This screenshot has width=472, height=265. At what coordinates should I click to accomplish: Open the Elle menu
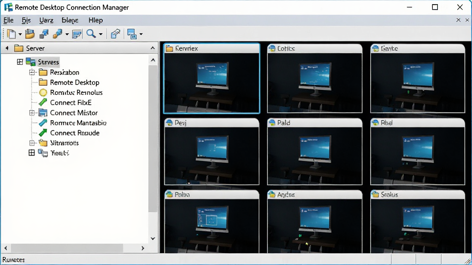[8, 20]
